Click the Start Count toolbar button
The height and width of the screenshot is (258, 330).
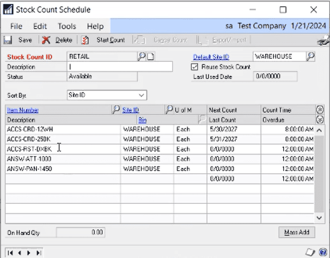pyautogui.click(x=103, y=40)
